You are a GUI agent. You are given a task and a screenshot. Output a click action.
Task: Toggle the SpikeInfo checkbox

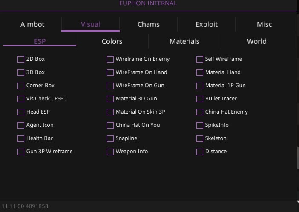199,125
